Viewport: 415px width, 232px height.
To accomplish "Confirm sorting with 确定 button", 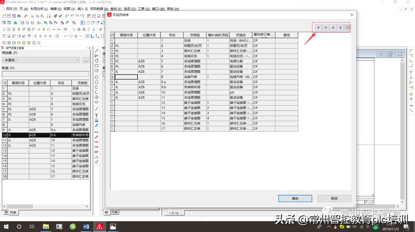I will pos(295,198).
